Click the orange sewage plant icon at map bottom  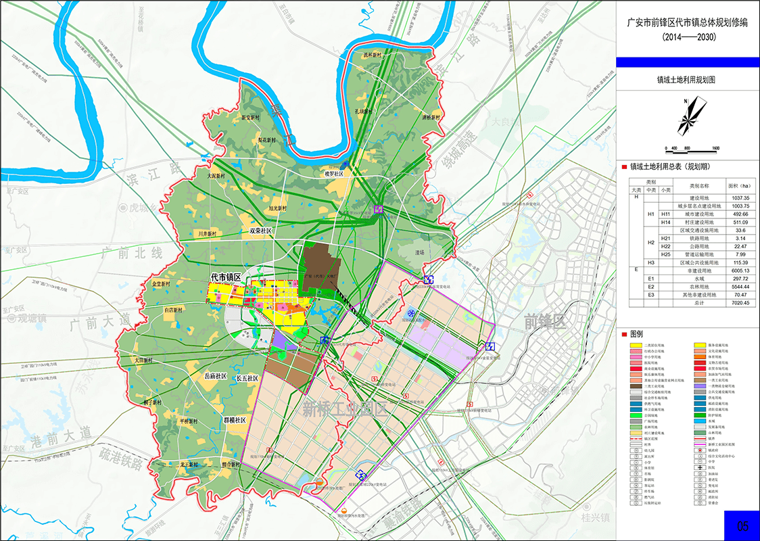345,511
